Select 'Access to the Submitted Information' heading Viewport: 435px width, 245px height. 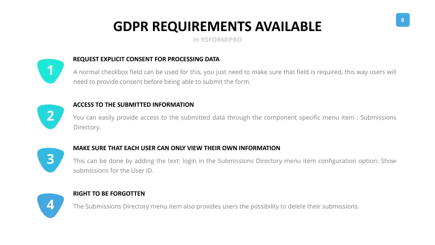point(133,105)
